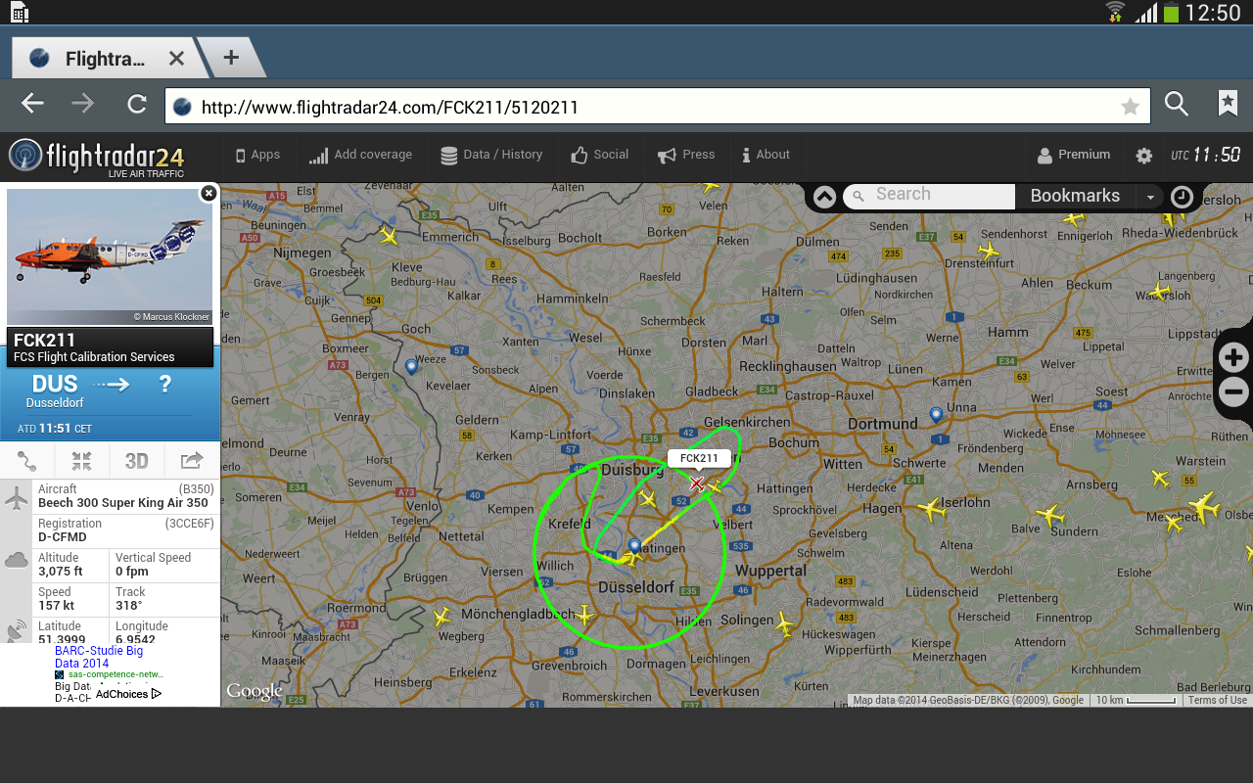The width and height of the screenshot is (1253, 783).
Task: Select the selected red aircraft on map
Action: pos(697,484)
